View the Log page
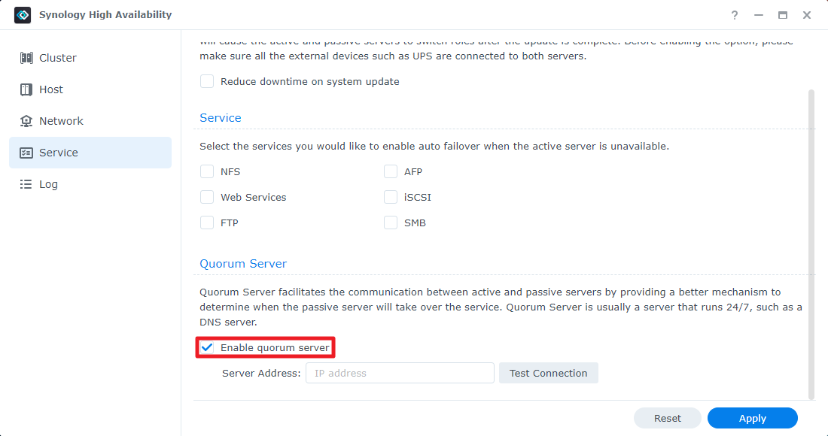Viewport: 828px width, 436px height. [48, 183]
